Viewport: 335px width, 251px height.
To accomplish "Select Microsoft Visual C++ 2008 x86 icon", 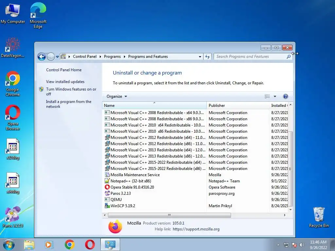I will pos(107,119).
